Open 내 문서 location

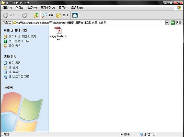click(13, 67)
